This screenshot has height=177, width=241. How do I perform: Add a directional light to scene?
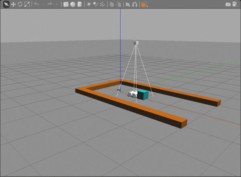(102, 4)
